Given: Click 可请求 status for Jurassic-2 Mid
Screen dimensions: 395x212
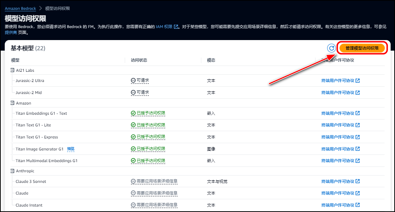Looking at the screenshot, I should click(140, 93).
